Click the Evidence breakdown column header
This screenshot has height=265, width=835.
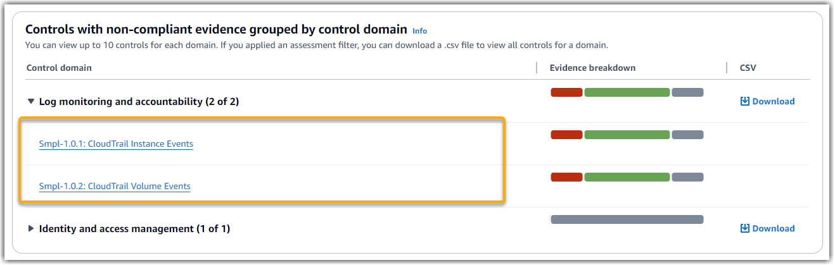(592, 68)
